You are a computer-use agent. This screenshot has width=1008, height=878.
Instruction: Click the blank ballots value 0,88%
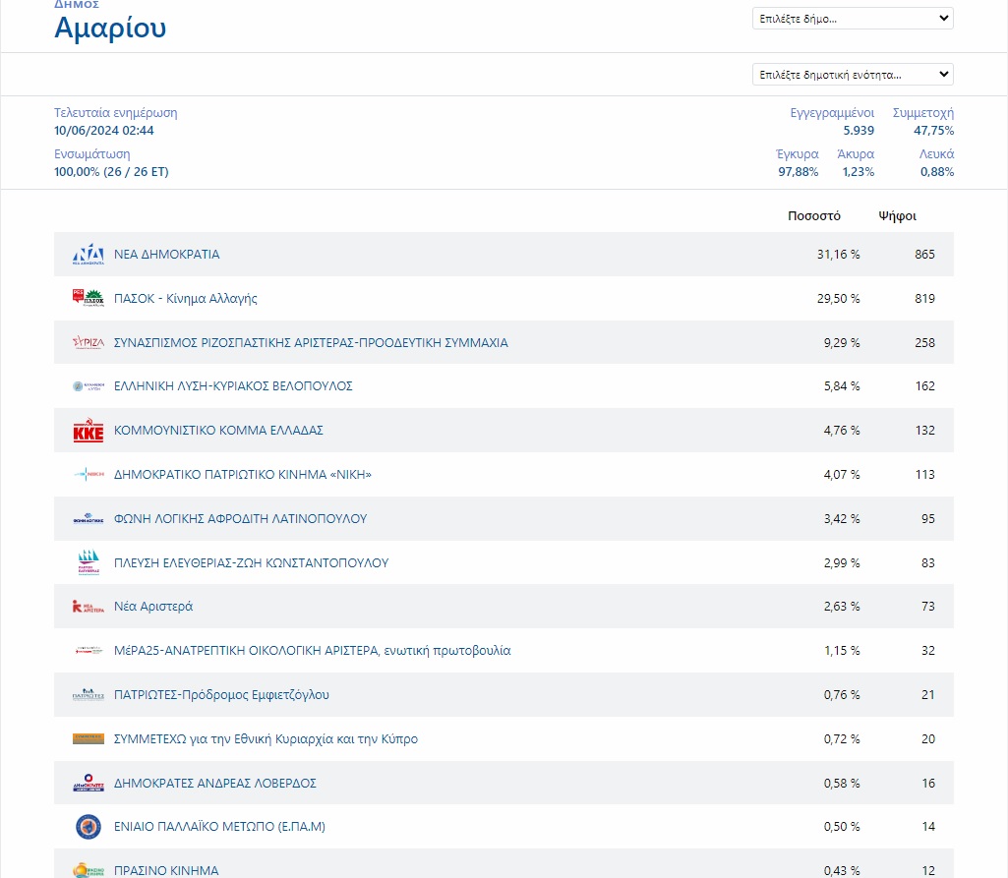click(936, 172)
